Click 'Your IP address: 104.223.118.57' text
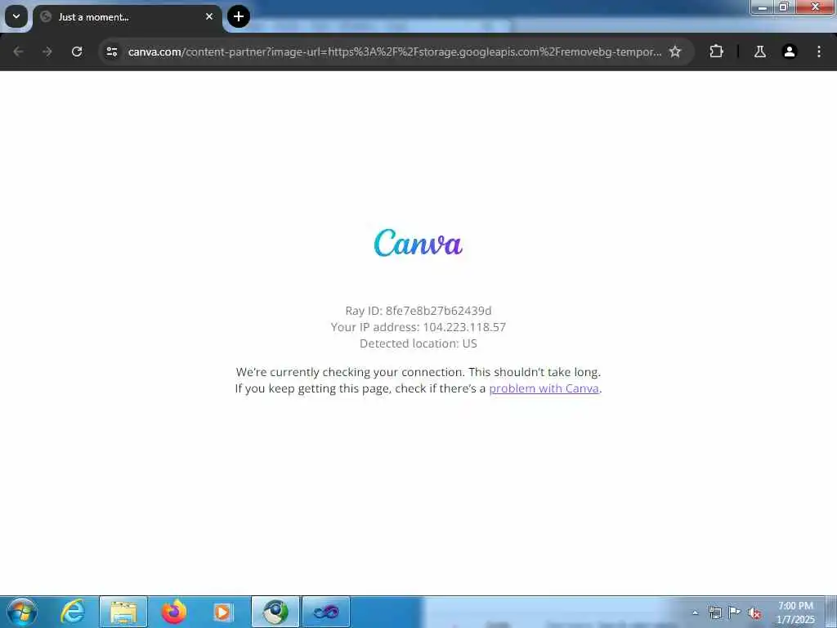The image size is (837, 628). [418, 327]
